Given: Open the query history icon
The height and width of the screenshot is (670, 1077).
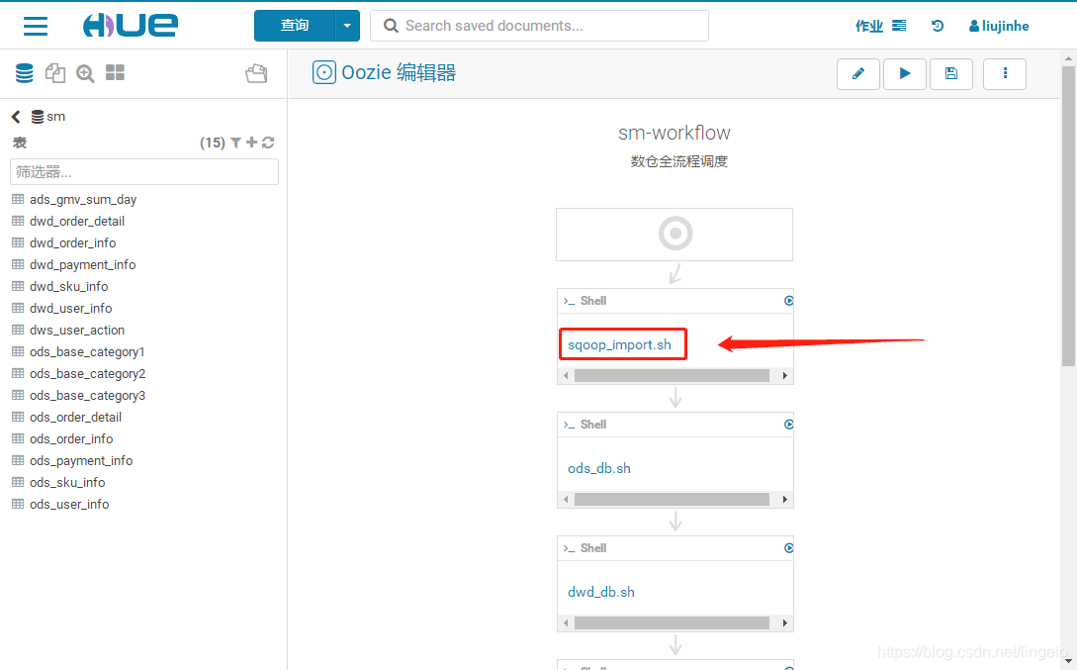Looking at the screenshot, I should pos(938,26).
